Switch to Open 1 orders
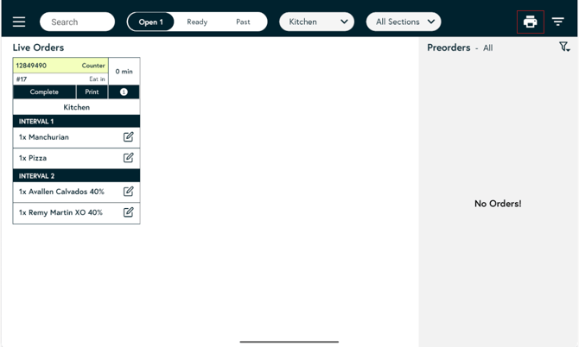The height and width of the screenshot is (347, 579). [150, 22]
